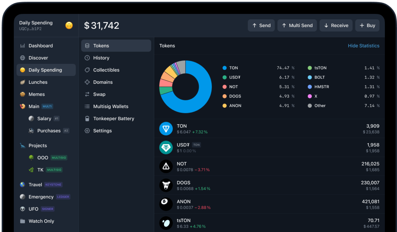The height and width of the screenshot is (232, 397).
Task: Expand the Main multi wallet group
Action: click(34, 106)
